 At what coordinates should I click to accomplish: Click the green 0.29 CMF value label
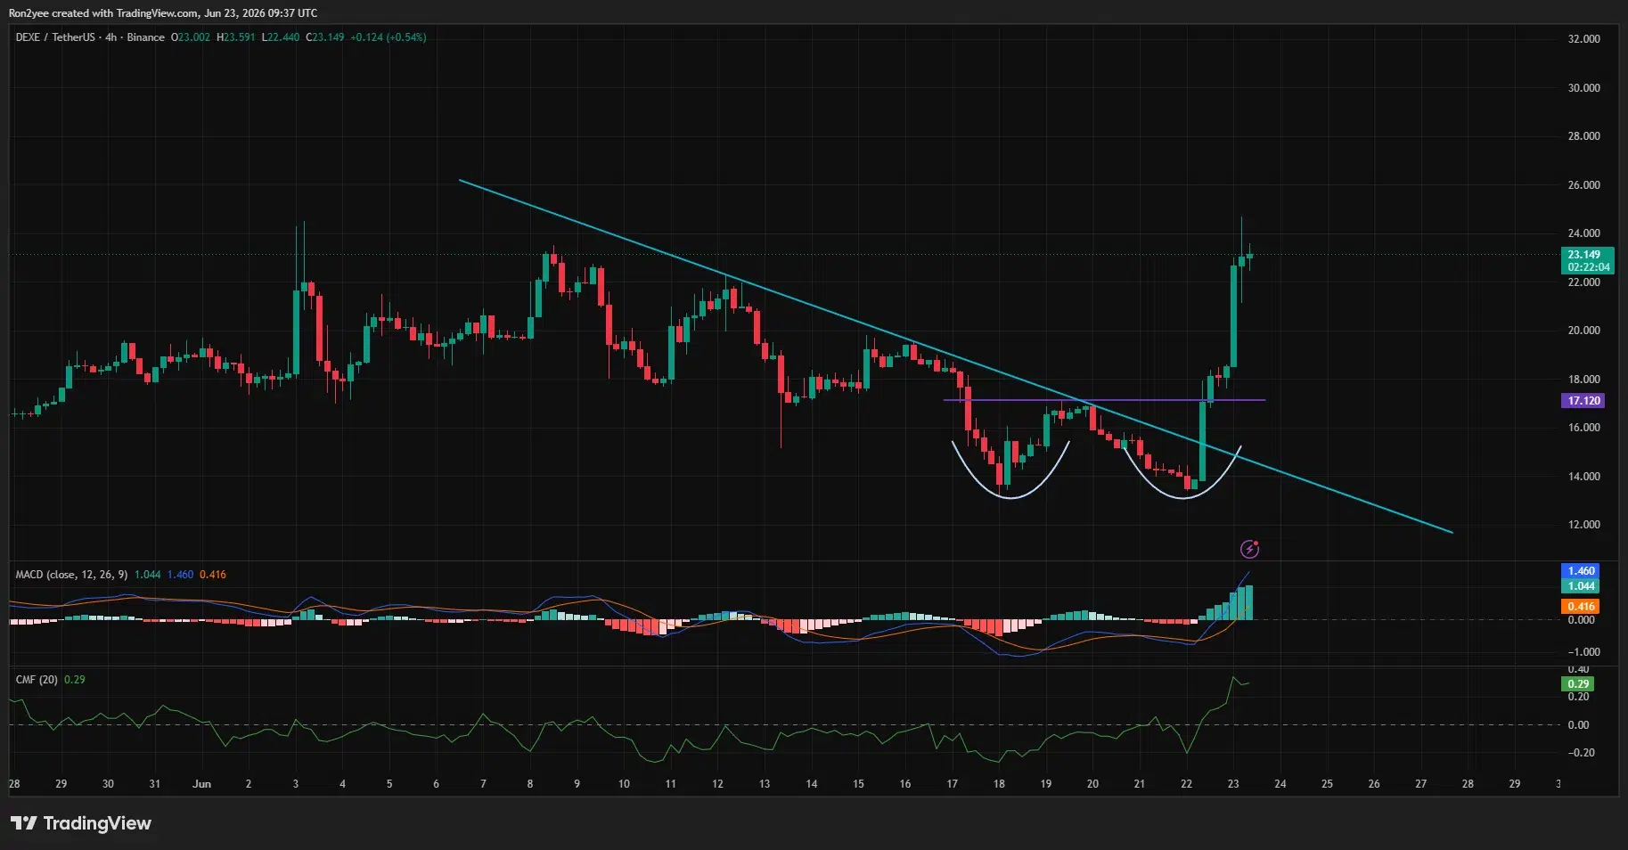pyautogui.click(x=1578, y=684)
